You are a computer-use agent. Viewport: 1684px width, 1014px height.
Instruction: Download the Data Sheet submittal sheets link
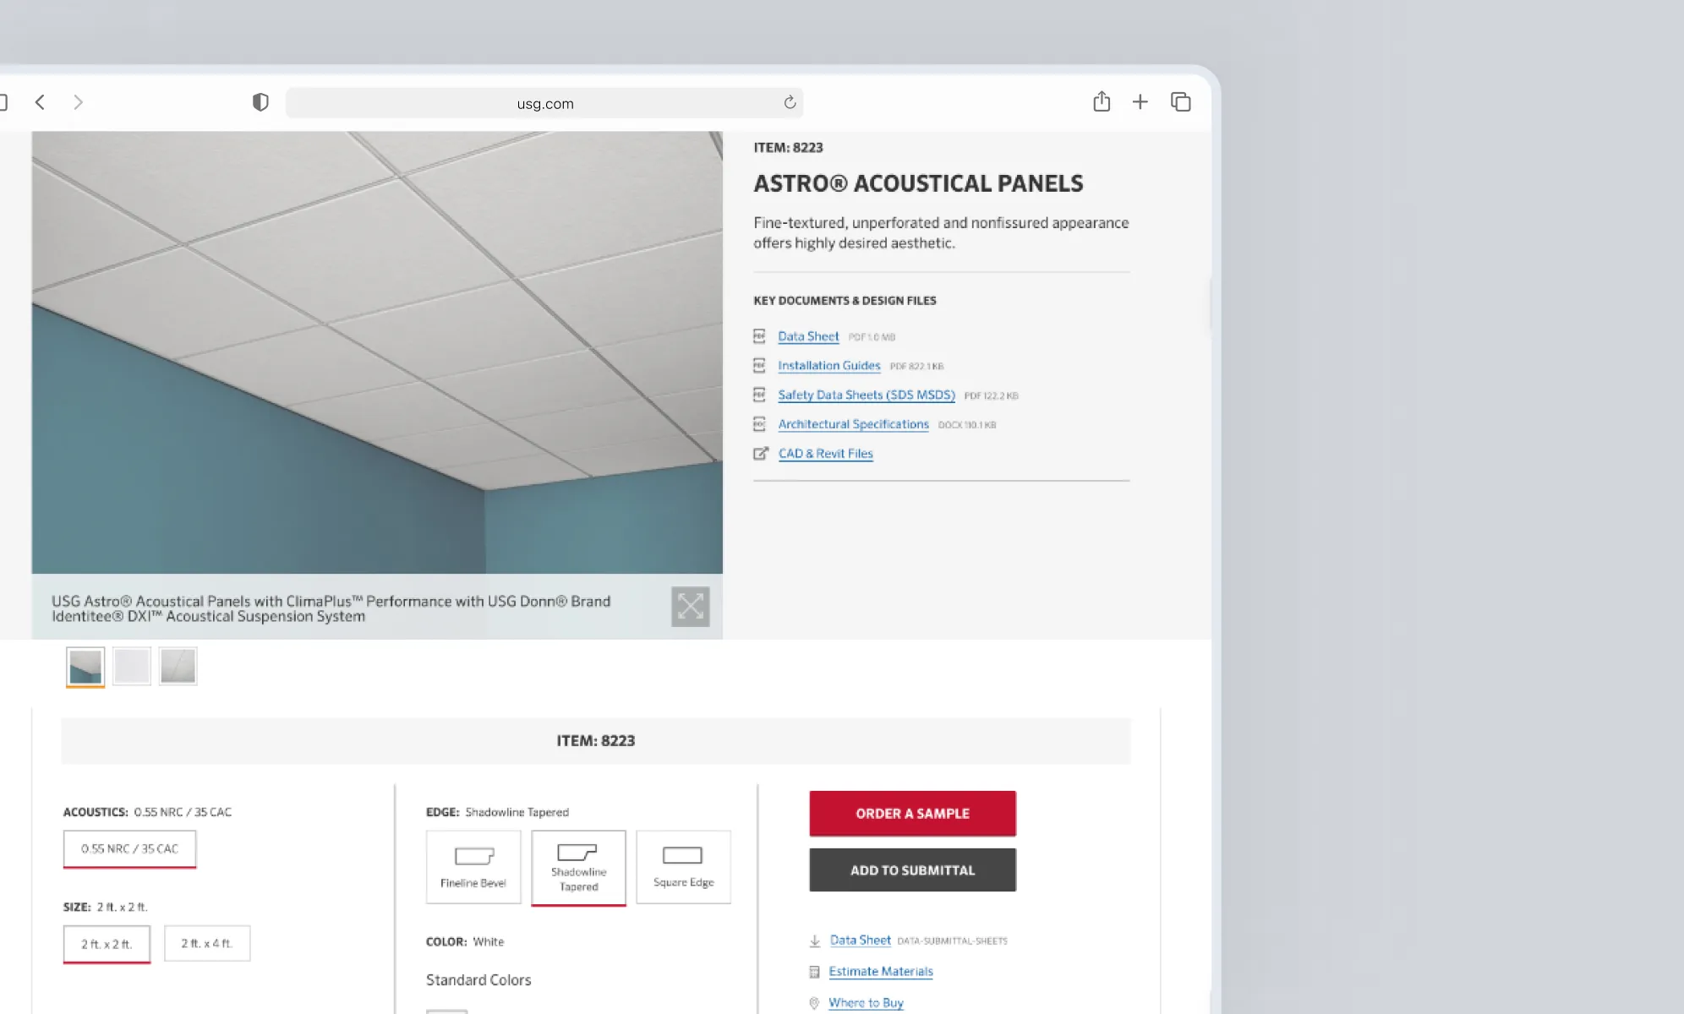point(860,940)
